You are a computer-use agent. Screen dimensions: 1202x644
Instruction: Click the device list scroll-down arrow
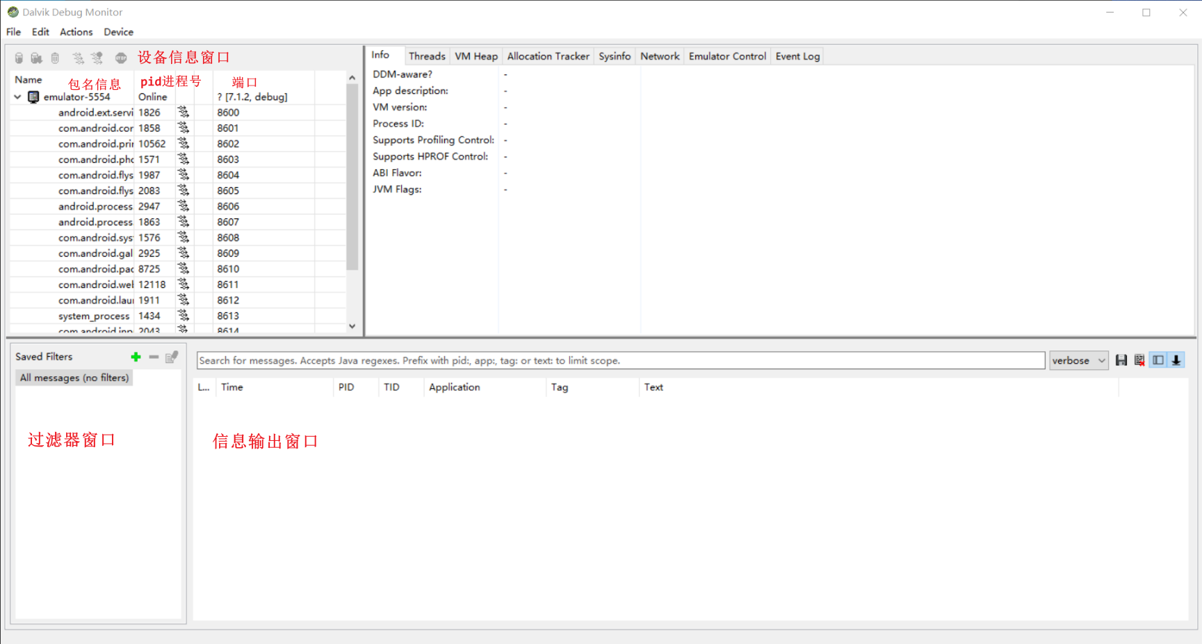pos(352,326)
